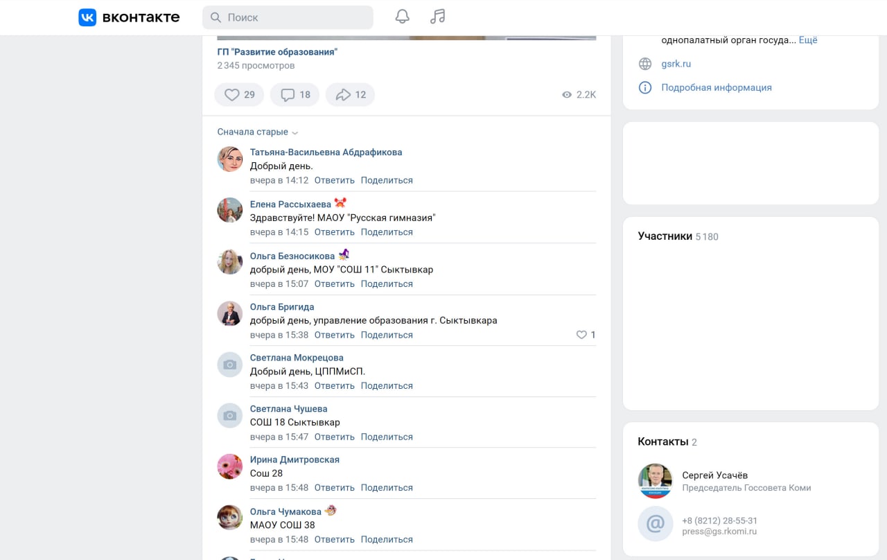Open Ольга Бригида's profile name
This screenshot has width=887, height=560.
(282, 306)
